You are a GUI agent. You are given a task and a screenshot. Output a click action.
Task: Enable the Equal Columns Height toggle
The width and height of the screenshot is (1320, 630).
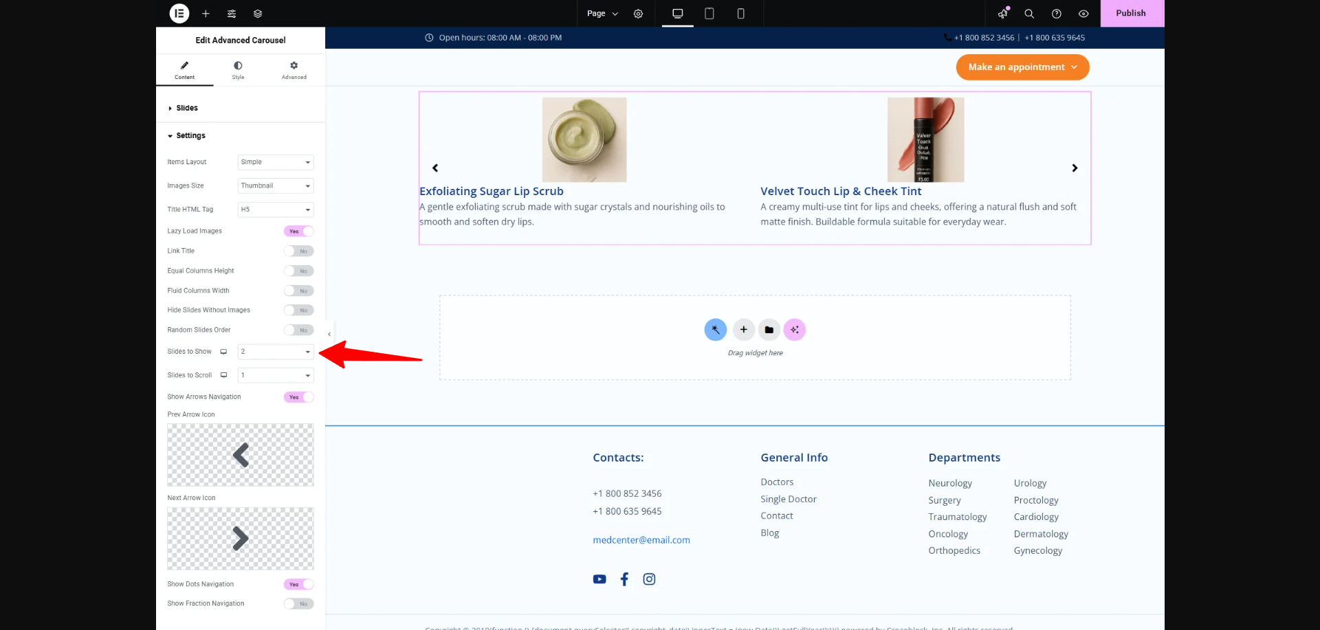298,271
